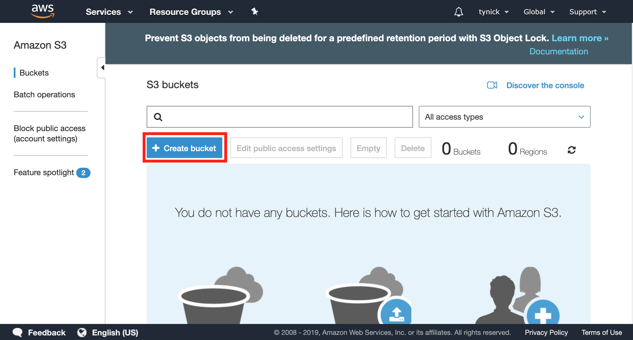This screenshot has height=340, width=633.
Task: Click the 0 Regions count
Action: point(527,149)
